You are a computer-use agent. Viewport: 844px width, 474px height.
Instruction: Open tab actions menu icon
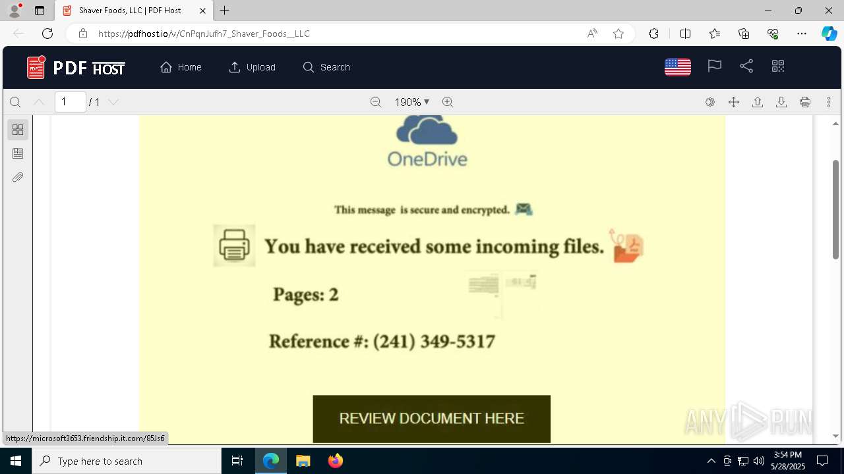(x=40, y=11)
